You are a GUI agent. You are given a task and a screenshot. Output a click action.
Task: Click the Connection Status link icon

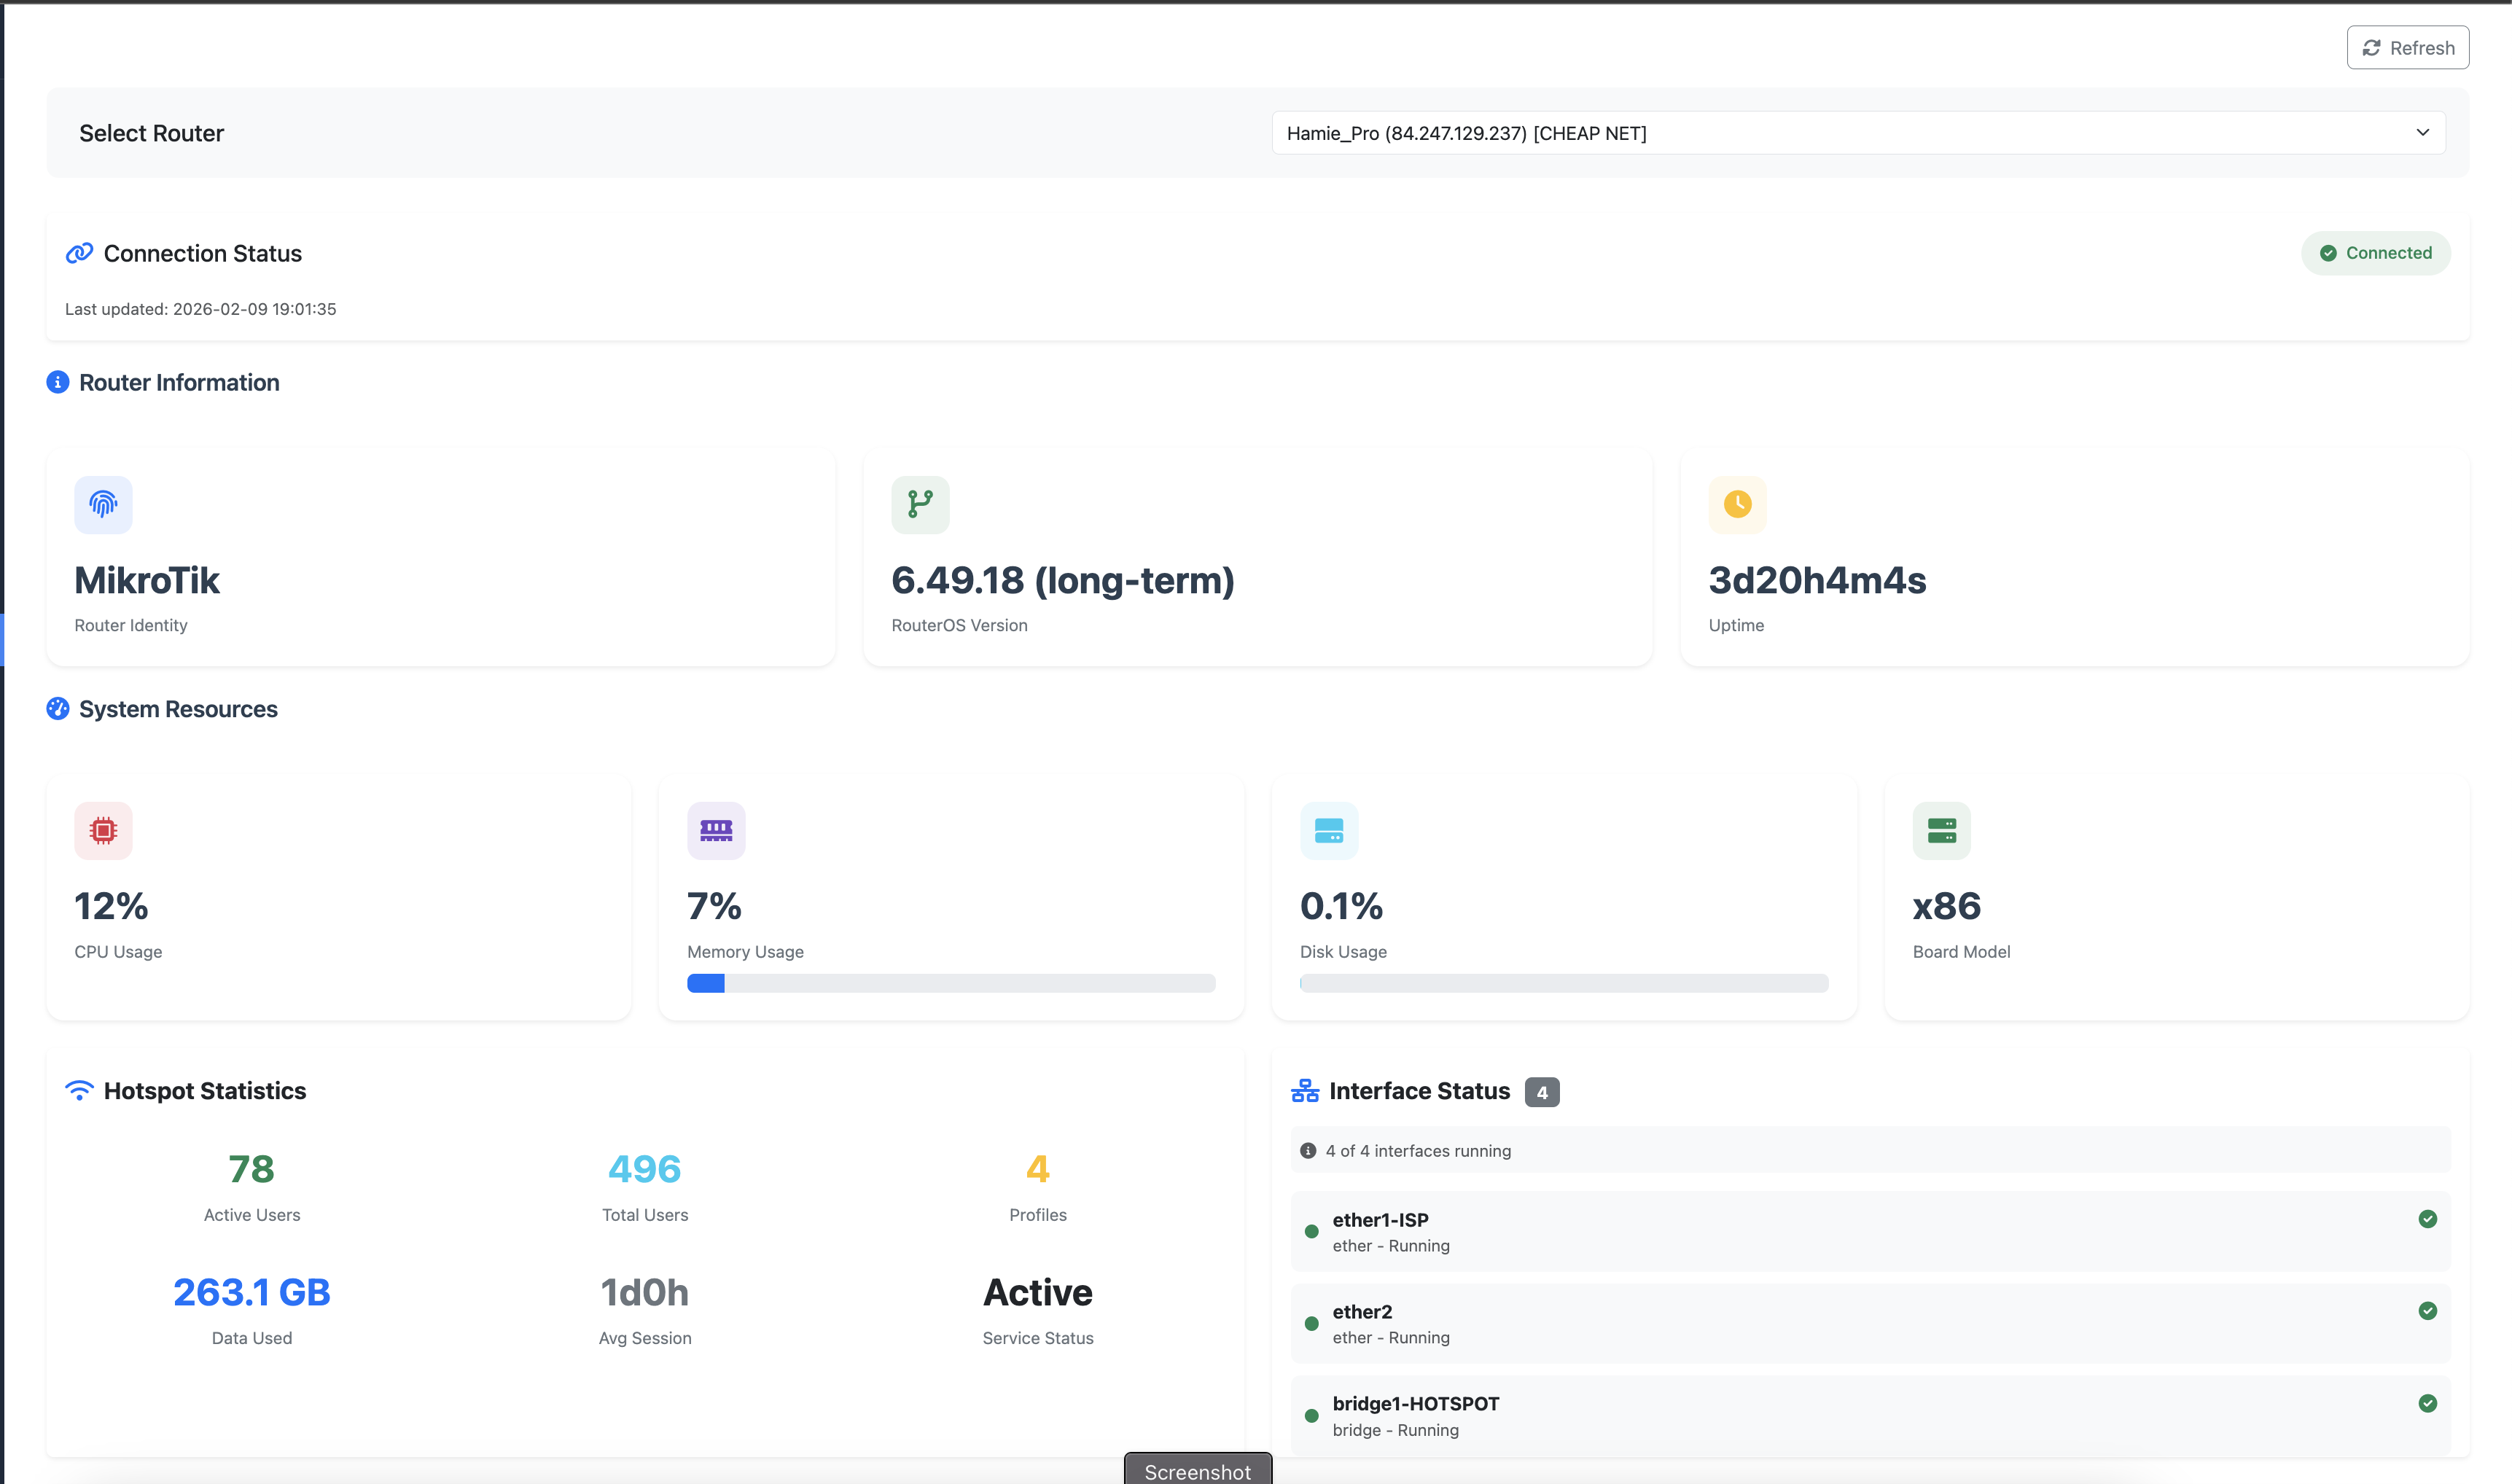point(79,254)
